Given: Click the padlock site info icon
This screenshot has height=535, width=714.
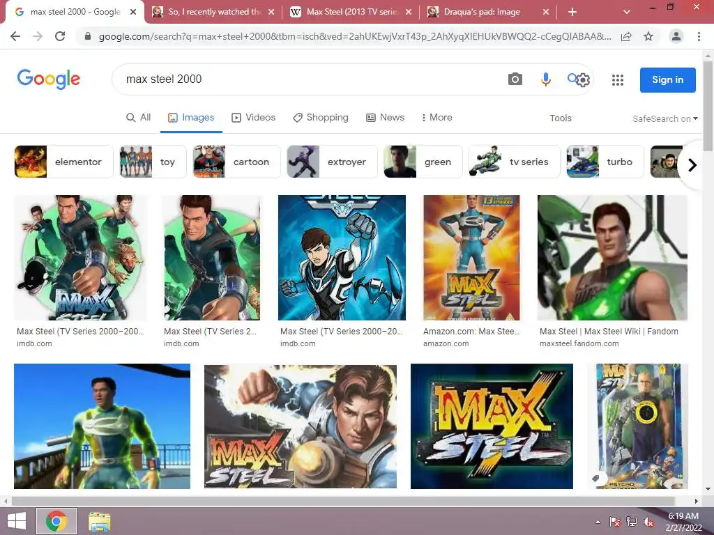Looking at the screenshot, I should coord(88,36).
